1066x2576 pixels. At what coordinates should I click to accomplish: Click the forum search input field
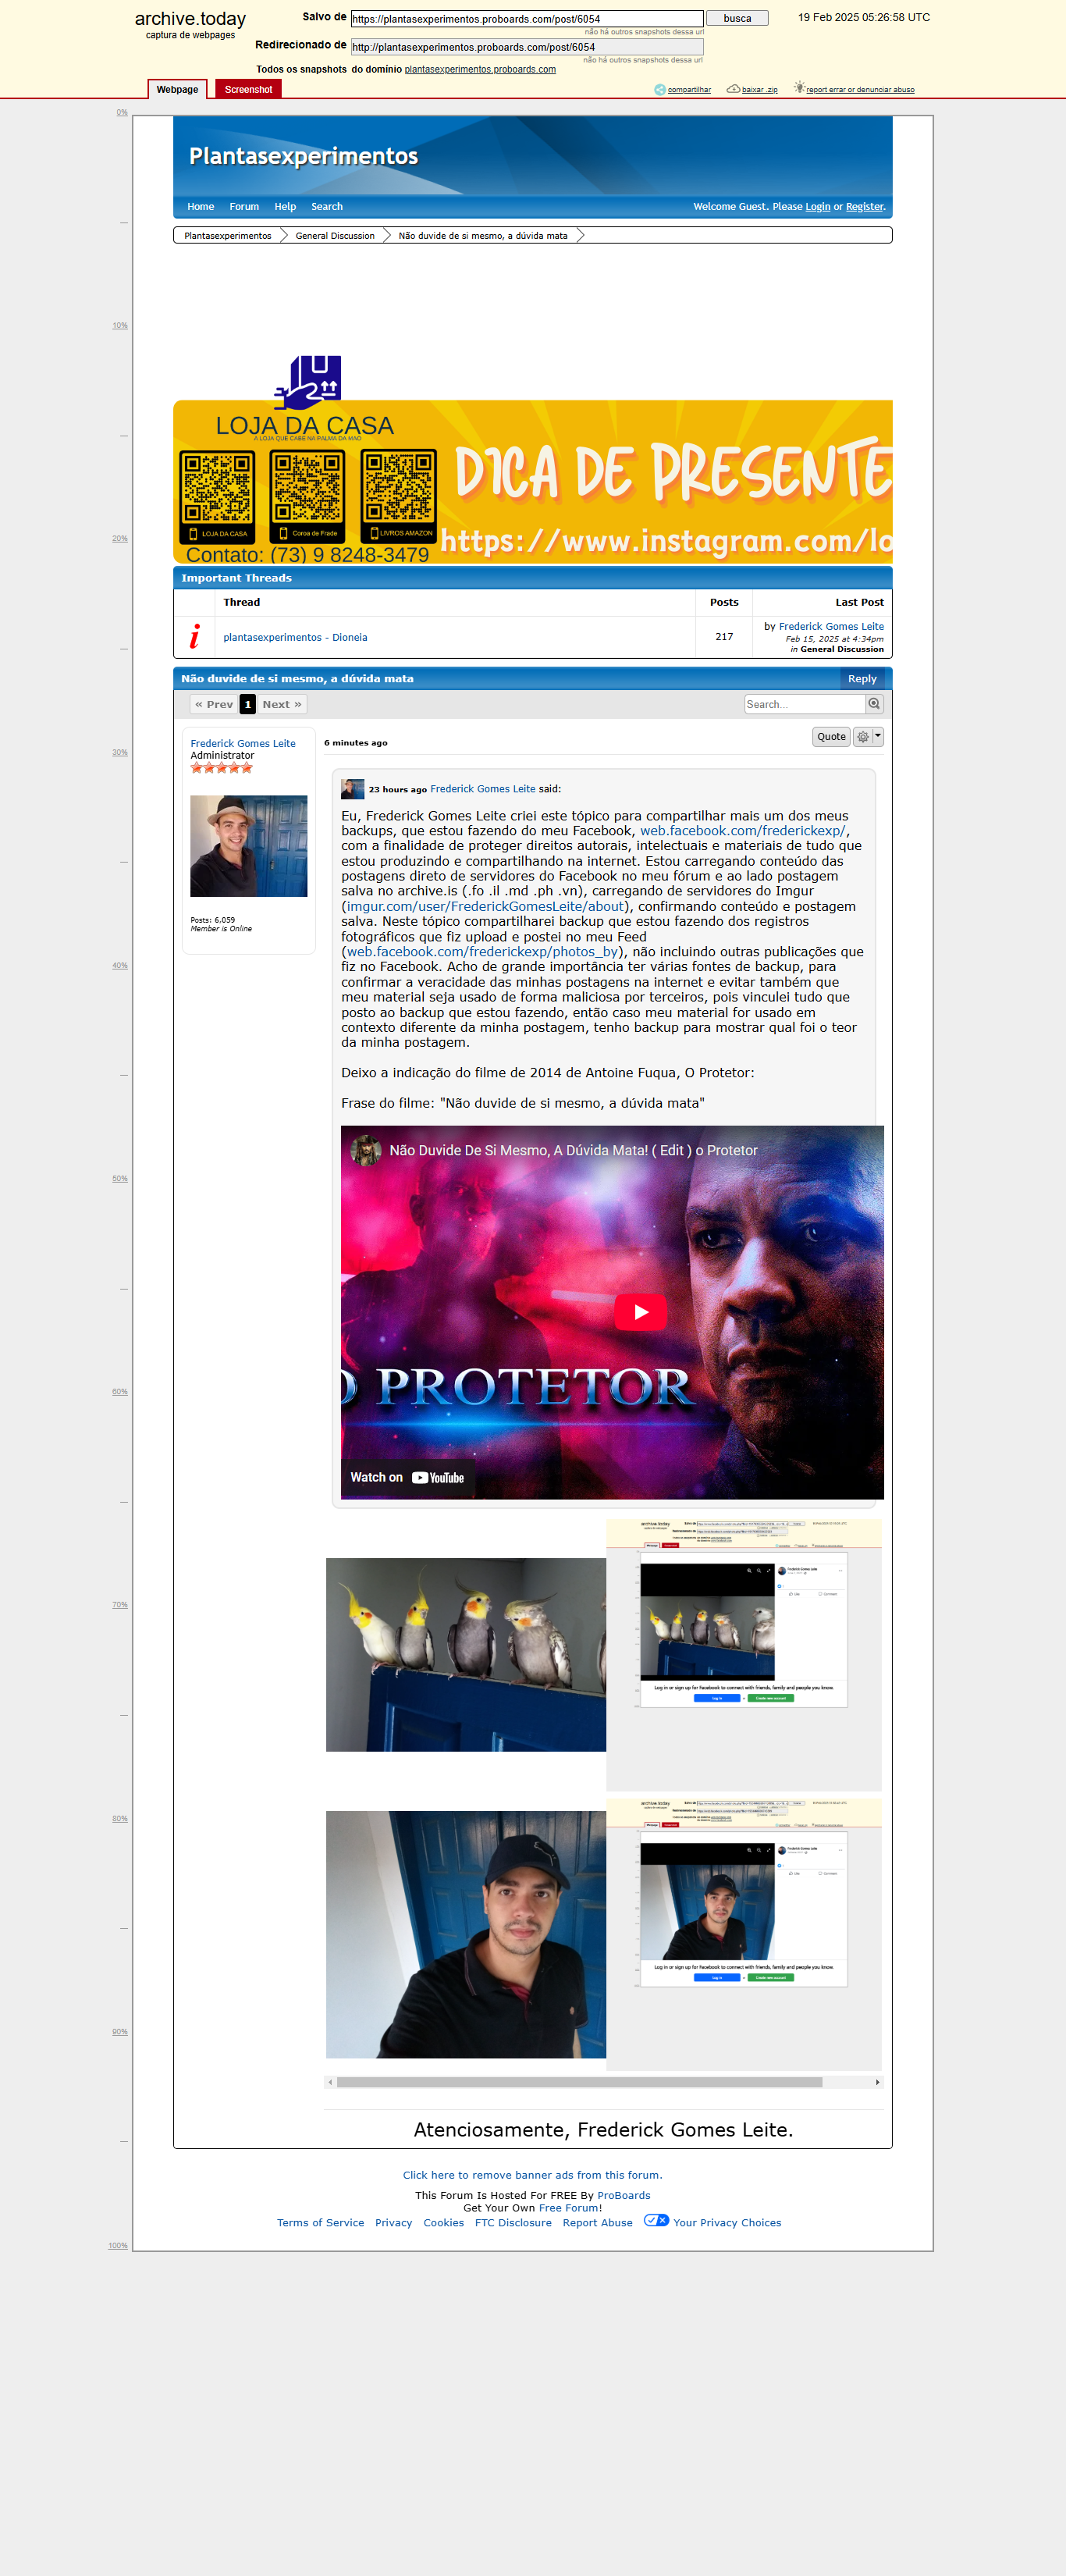tap(805, 704)
